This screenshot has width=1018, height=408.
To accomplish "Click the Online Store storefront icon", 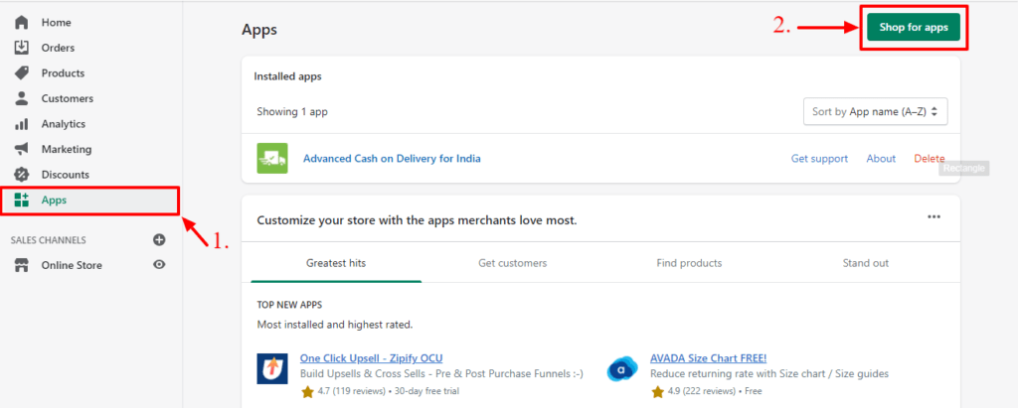I will pyautogui.click(x=21, y=265).
